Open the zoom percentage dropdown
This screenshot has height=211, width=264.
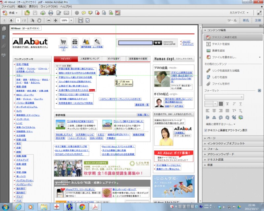pyautogui.click(x=71, y=20)
